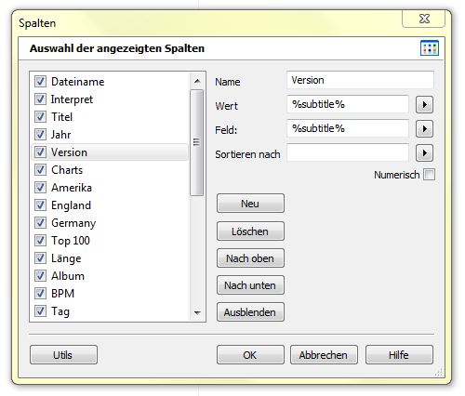
Task: Click into the Name input field
Action: coord(360,80)
